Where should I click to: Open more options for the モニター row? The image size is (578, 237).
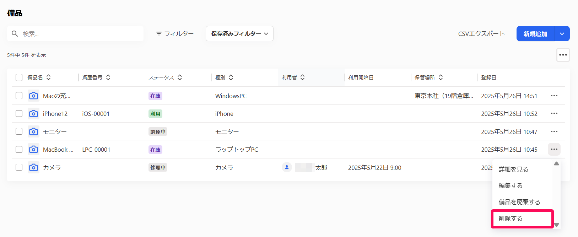pos(554,131)
